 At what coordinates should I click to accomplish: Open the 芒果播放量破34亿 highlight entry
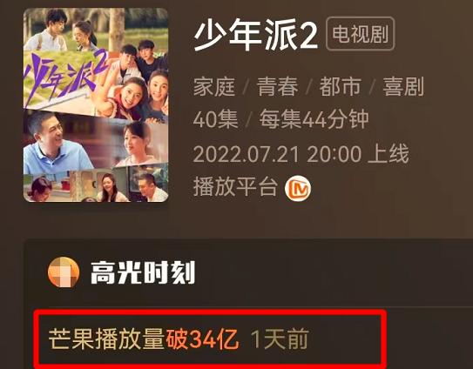coord(210,339)
